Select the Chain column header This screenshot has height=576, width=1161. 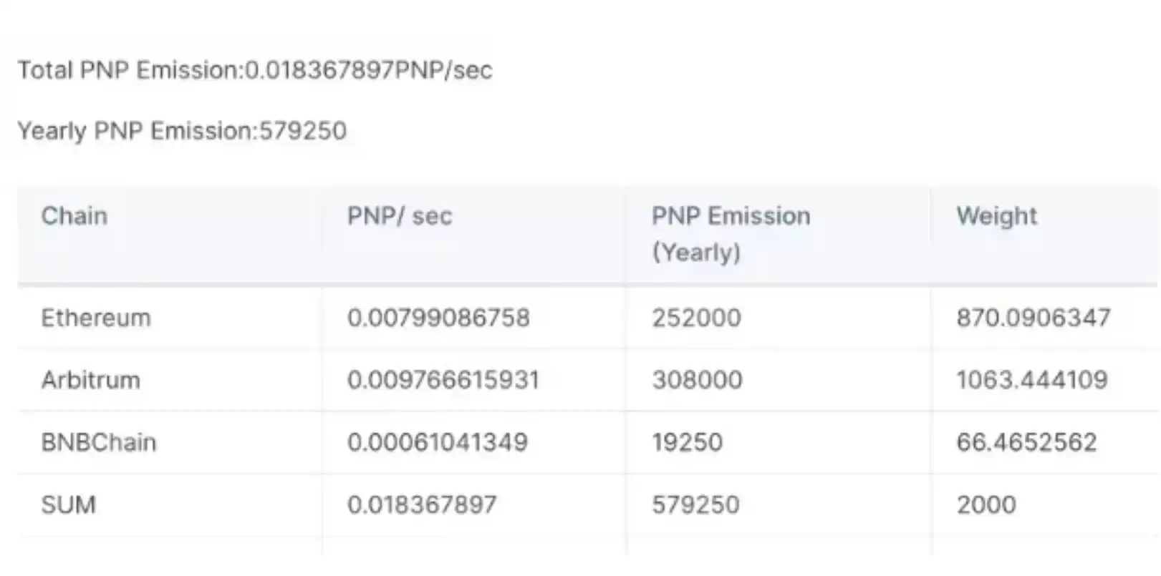[x=74, y=216]
